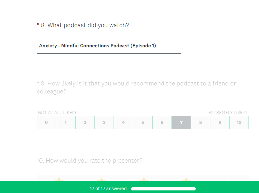Click the question 10 presenter rating heading
Viewport: 259px width, 193px height.
click(90, 161)
